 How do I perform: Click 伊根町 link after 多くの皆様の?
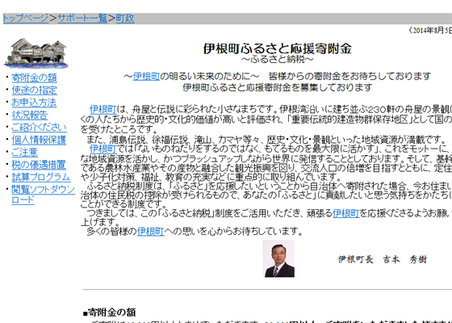click(x=150, y=231)
